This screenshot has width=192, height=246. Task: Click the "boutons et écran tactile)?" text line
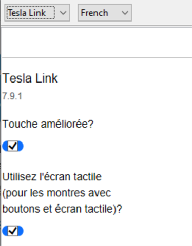coord(62,209)
